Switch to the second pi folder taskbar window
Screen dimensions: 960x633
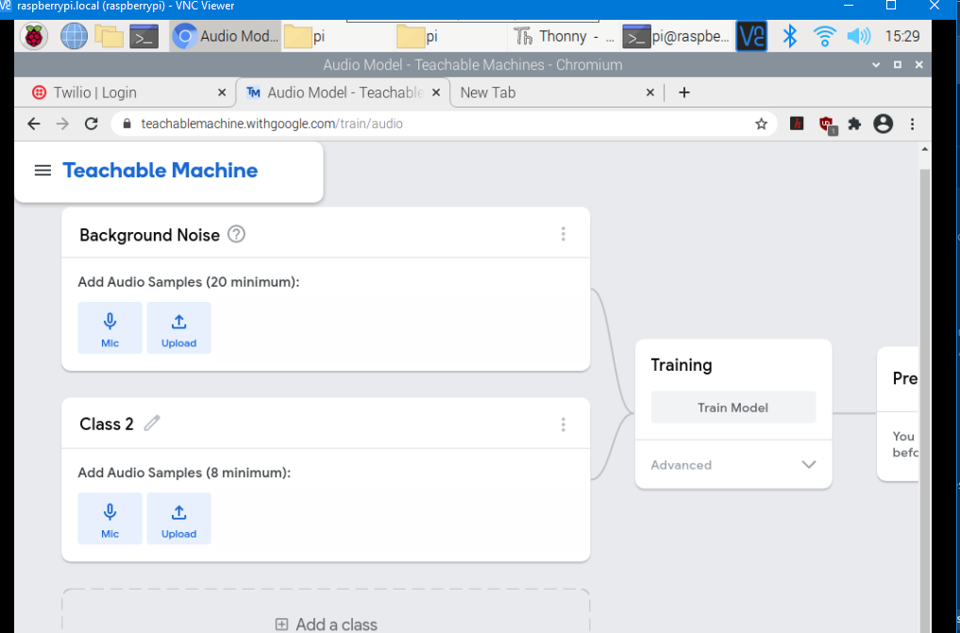click(450, 37)
